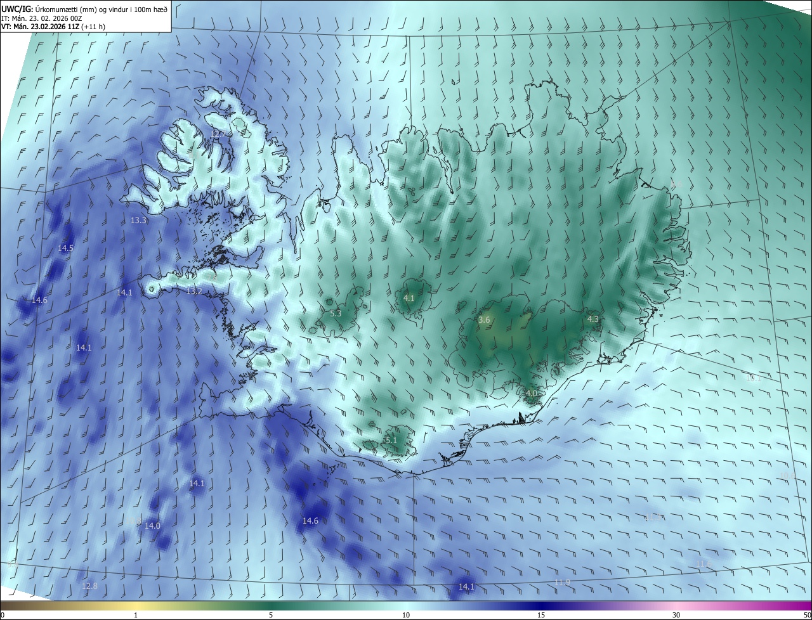This screenshot has width=812, height=620.
Task: Click the 4.1 value label on the ice cap
Action: tap(409, 298)
